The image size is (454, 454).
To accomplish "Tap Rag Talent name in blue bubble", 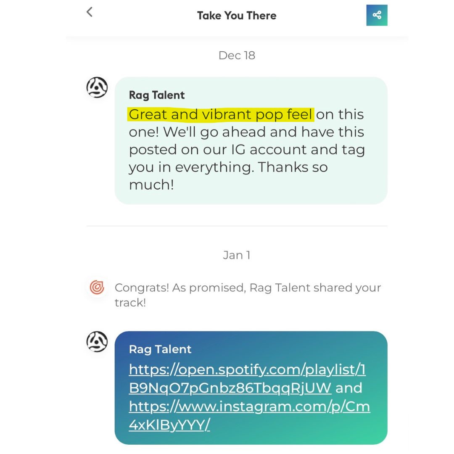I will (x=160, y=349).
